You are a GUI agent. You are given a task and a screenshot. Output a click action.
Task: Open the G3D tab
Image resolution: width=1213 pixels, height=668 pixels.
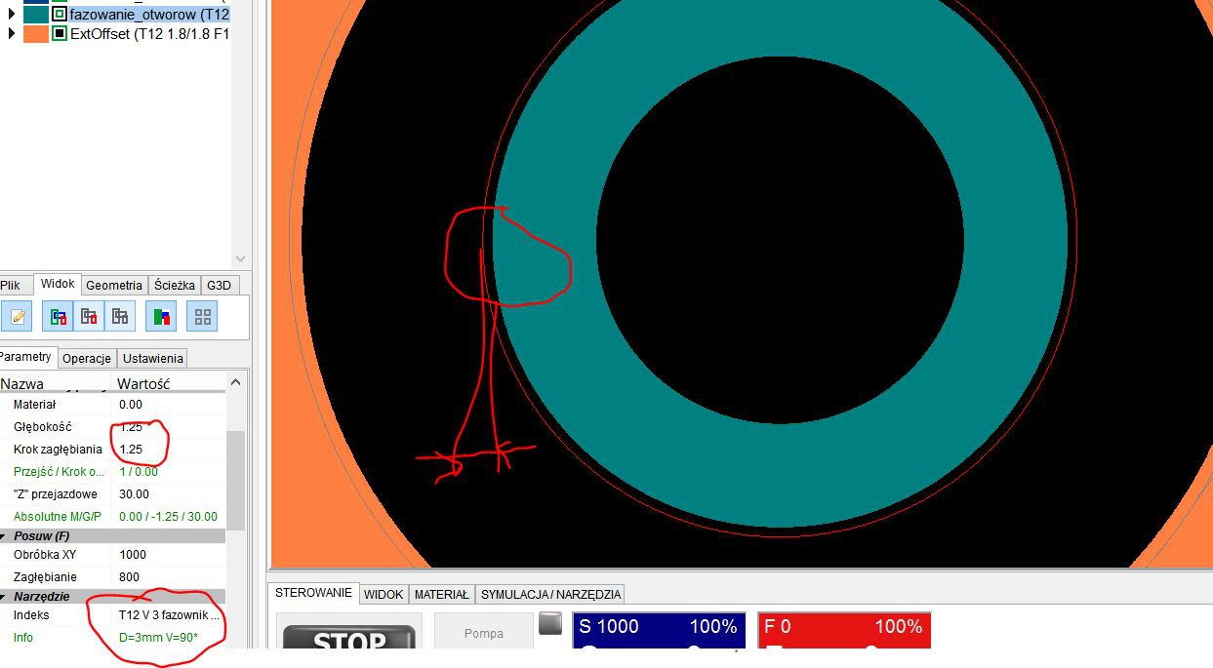tap(219, 285)
